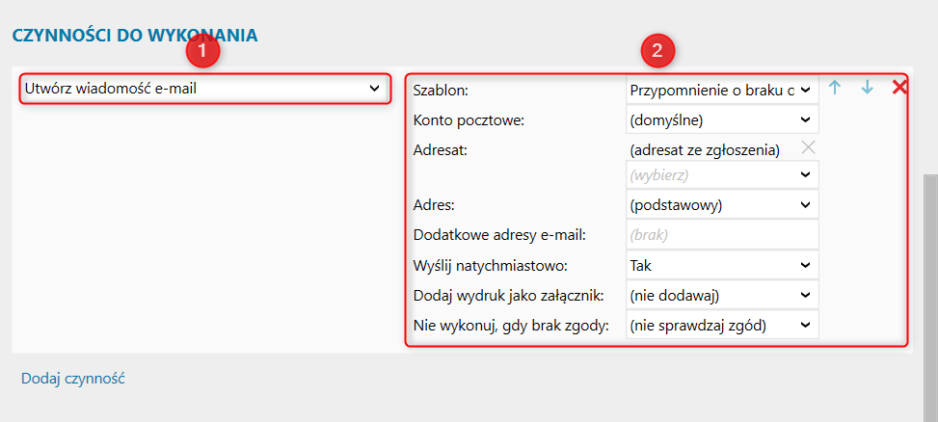Click the red annotation badge number 2

point(657,51)
